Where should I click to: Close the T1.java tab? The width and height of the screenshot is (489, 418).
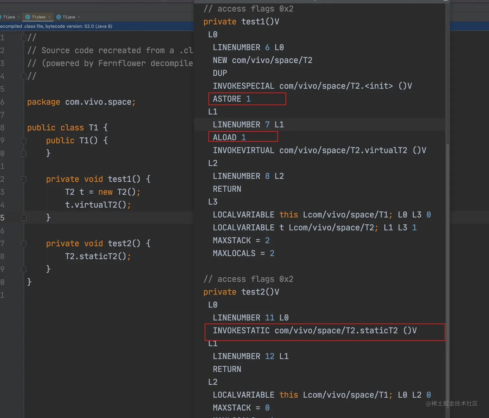coord(19,17)
